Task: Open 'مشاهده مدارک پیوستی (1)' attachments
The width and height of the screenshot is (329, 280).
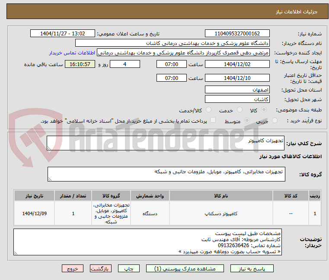Action: tap(185, 269)
